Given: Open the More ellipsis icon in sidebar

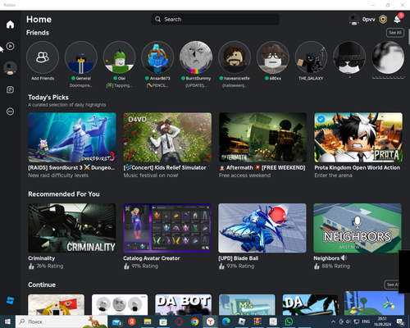Looking at the screenshot, I should 10,112.
